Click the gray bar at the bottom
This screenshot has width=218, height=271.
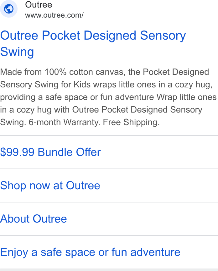pyautogui.click(x=109, y=270)
